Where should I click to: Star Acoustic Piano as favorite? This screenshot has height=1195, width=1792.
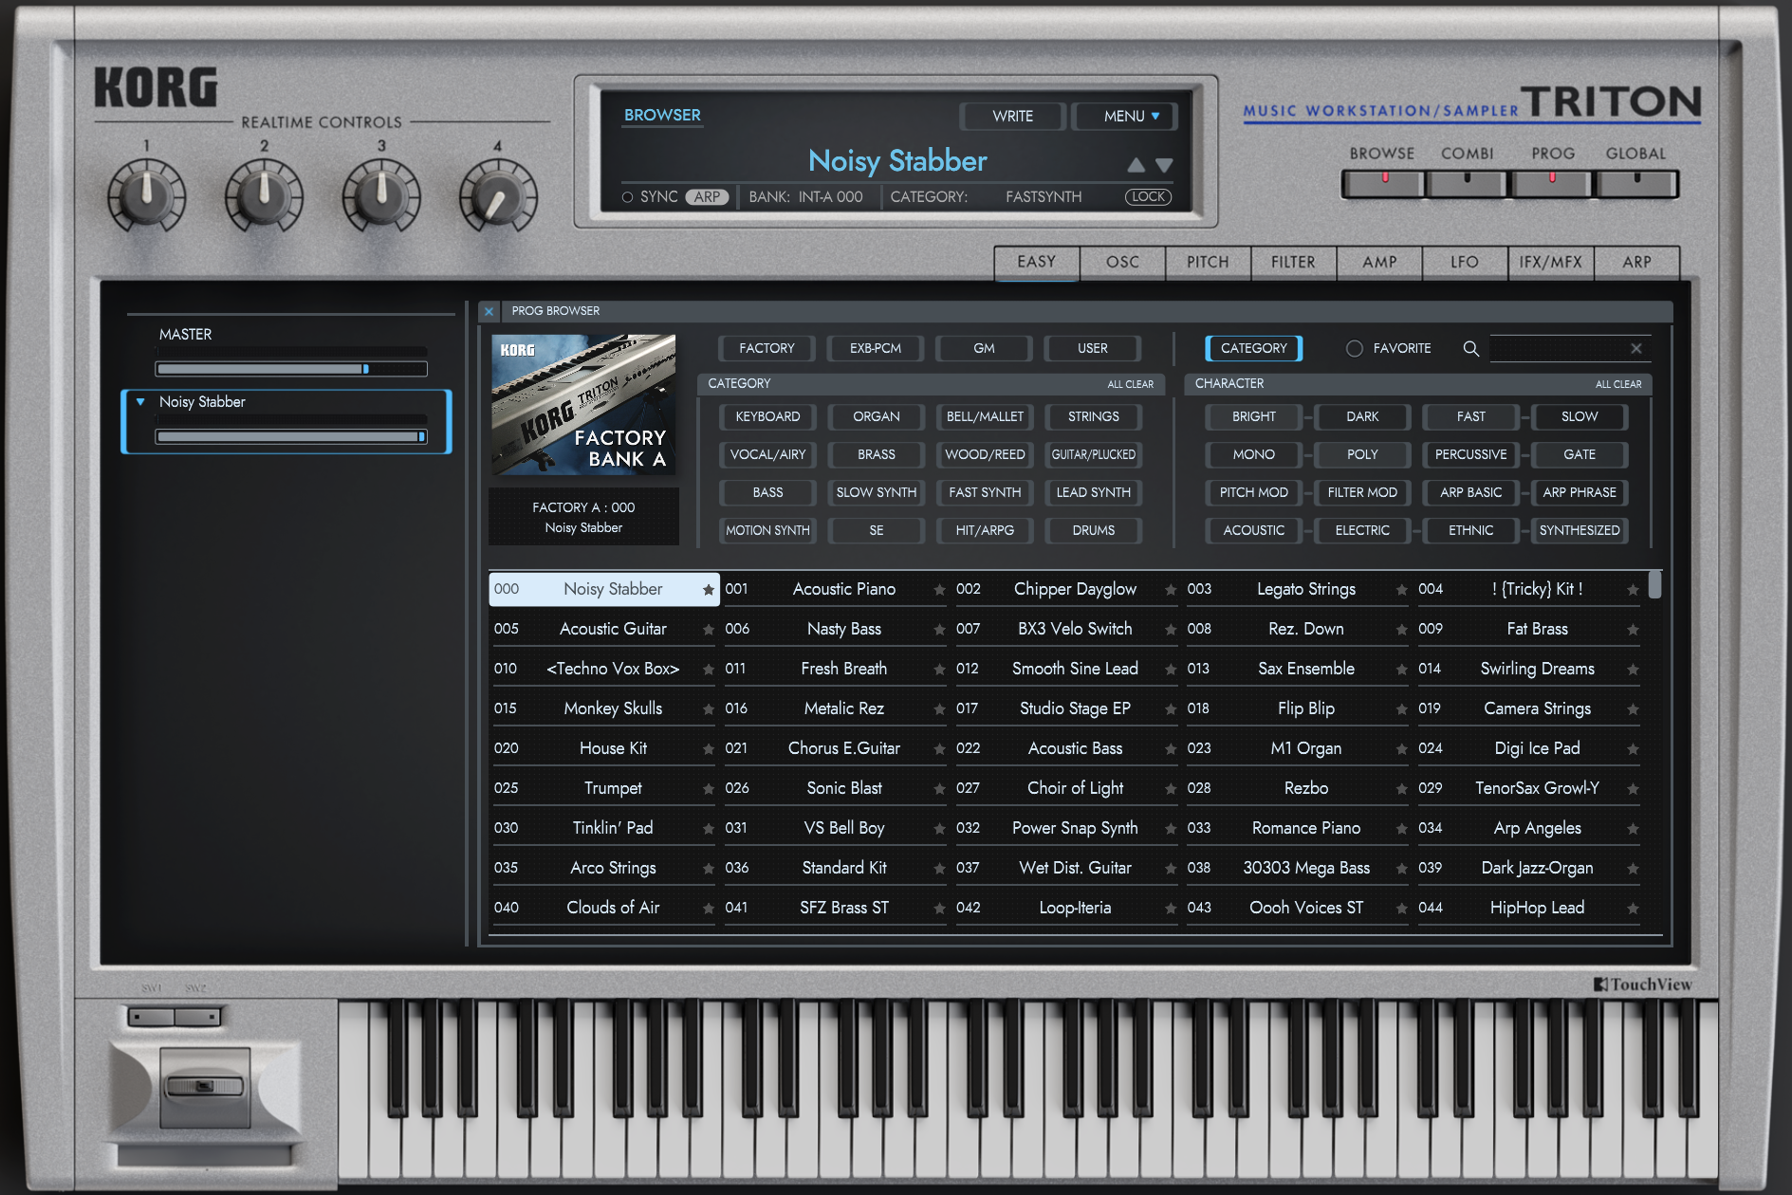939,590
